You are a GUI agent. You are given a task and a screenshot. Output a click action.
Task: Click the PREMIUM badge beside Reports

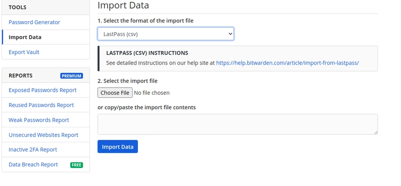coord(72,76)
